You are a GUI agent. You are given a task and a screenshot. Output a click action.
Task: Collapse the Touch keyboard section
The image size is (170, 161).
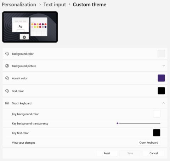[x=164, y=103]
